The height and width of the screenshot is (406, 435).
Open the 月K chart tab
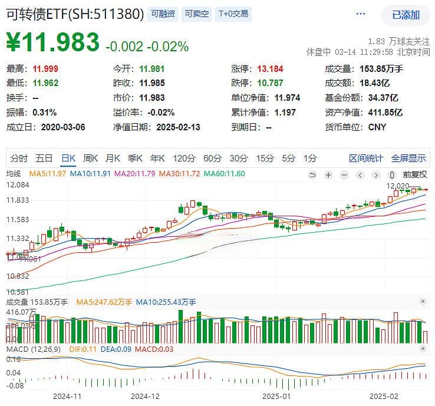(113, 159)
